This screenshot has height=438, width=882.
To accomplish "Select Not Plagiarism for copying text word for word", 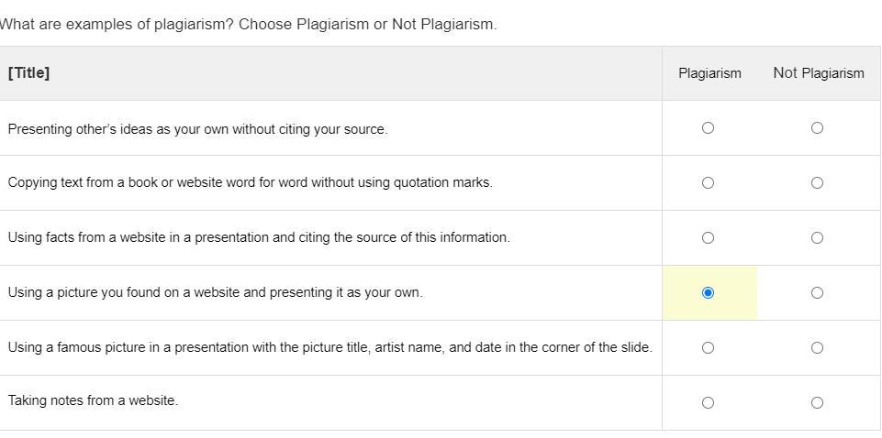I will coord(817,183).
